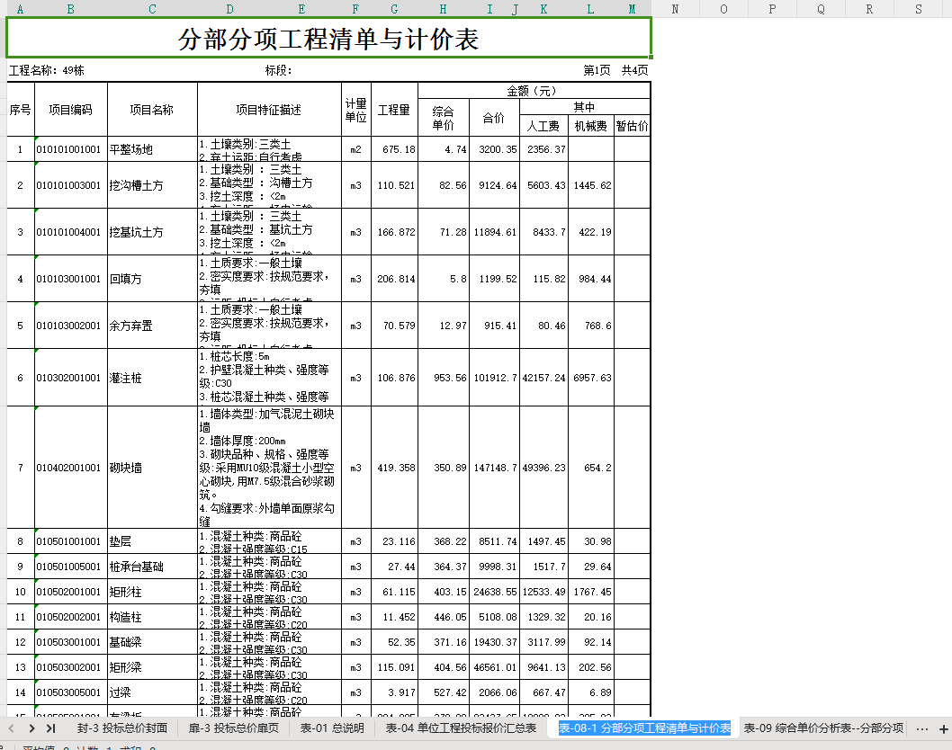
Task: Select the 矩形柱 item name cell
Action: pyautogui.click(x=152, y=592)
